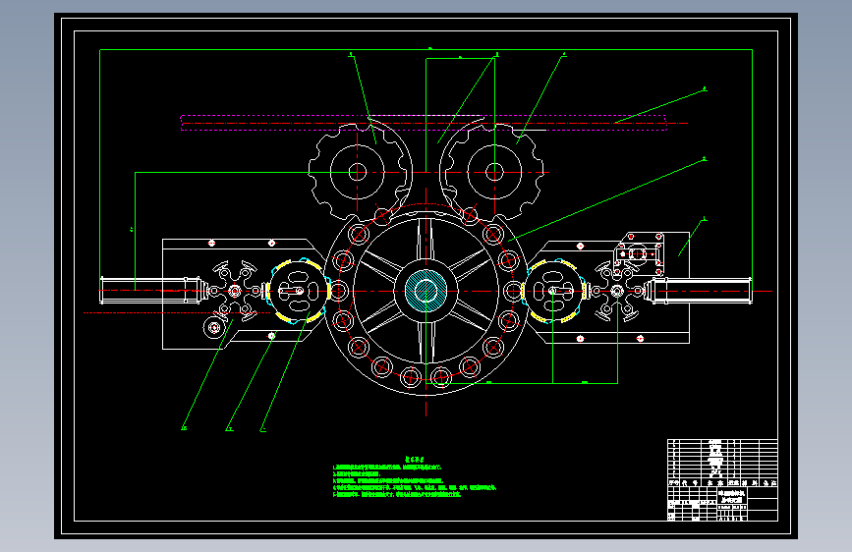Click the green technical notes text block

(415, 478)
